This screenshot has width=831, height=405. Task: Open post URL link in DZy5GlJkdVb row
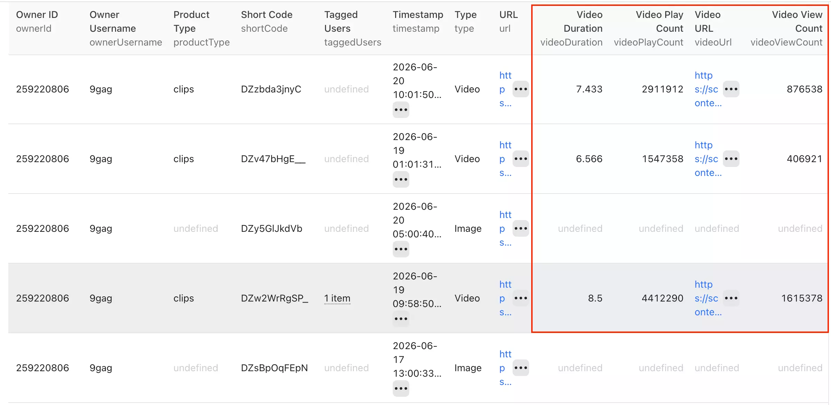pyautogui.click(x=505, y=228)
